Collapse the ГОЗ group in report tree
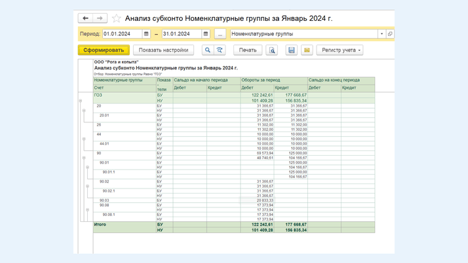 (x=81, y=101)
